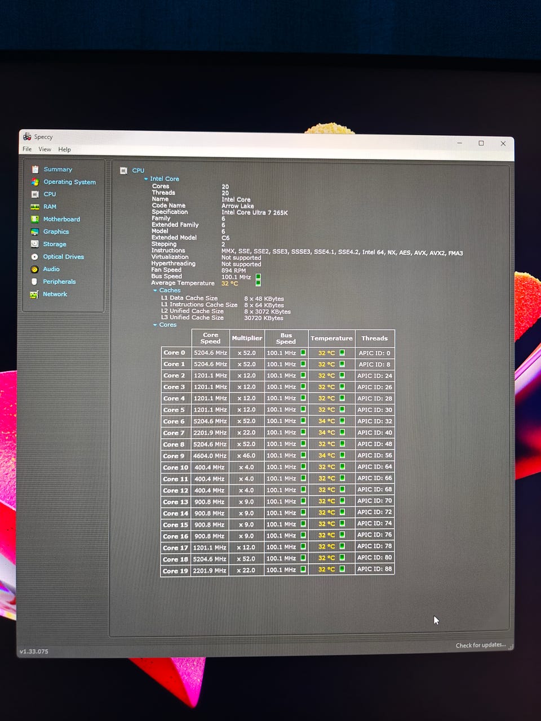Viewport: 541px width, 721px height.
Task: Click the Audio speaker icon
Action: 35,269
